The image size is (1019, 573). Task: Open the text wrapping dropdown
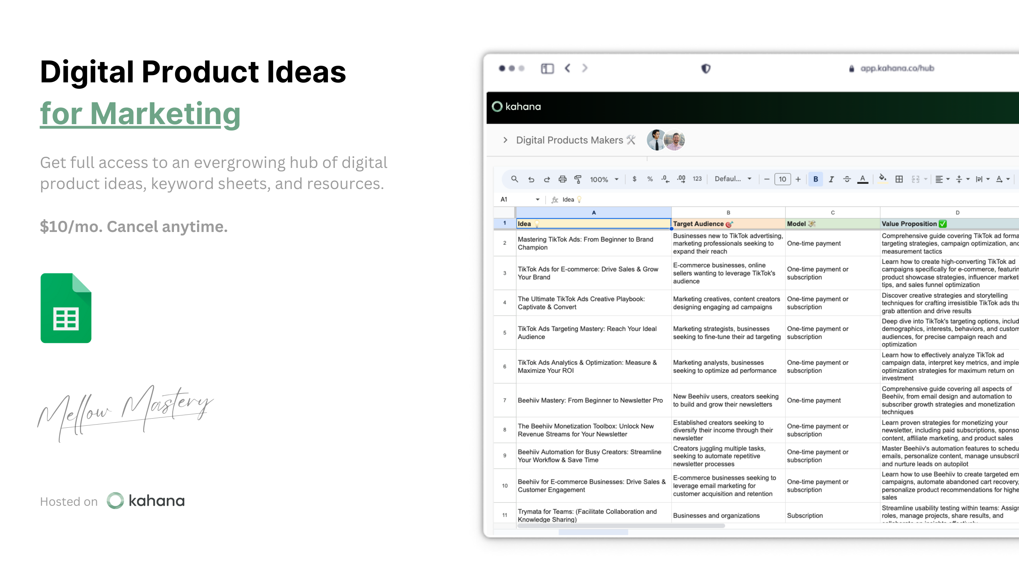coord(982,179)
